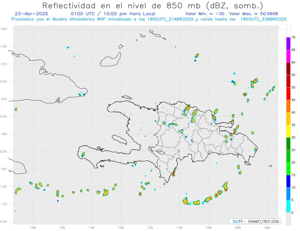
Task: Click the colorbar label '35'
Action: click(x=293, y=125)
